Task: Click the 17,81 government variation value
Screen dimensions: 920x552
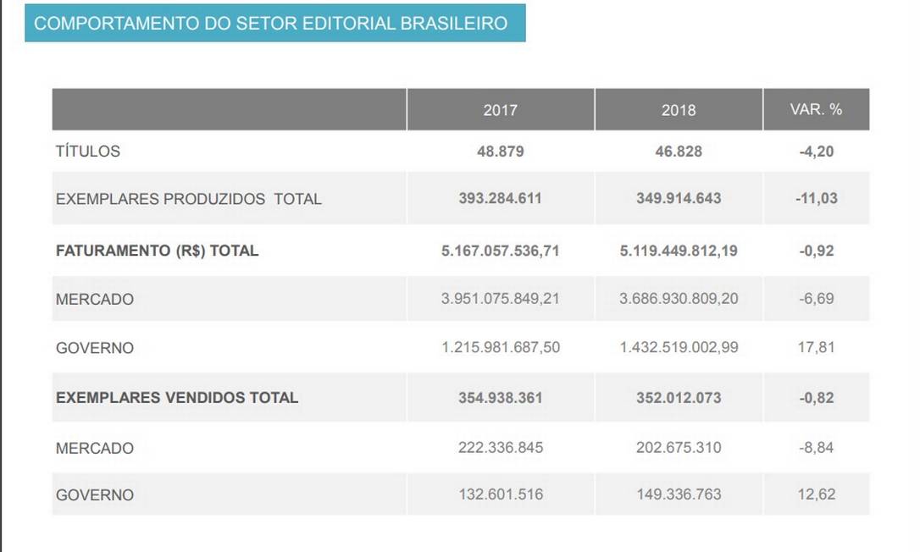Action: click(816, 347)
